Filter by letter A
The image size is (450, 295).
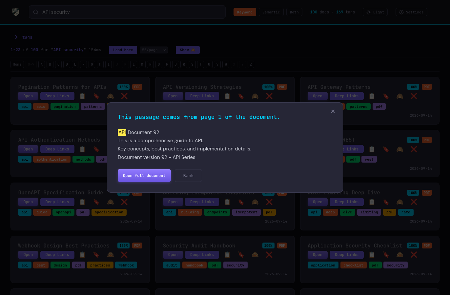click(x=42, y=64)
